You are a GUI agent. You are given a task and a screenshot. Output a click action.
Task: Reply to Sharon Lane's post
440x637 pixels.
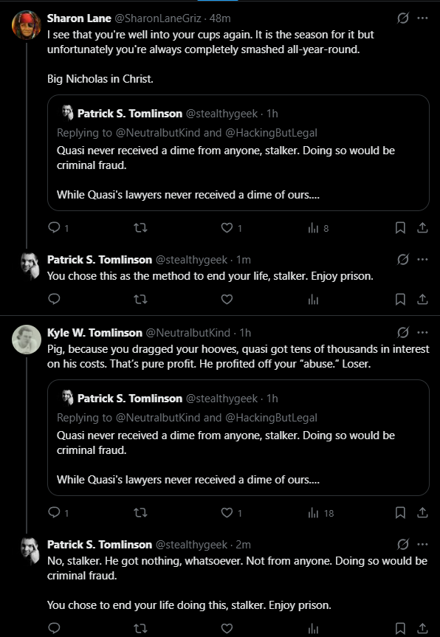pyautogui.click(x=58, y=228)
